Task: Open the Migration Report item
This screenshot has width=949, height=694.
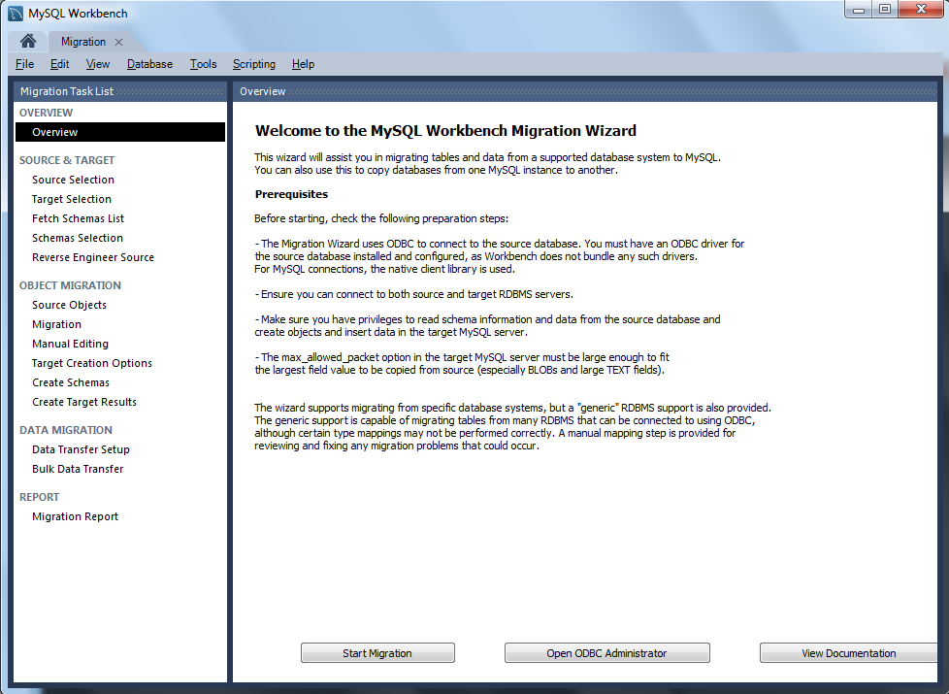Action: coord(75,516)
